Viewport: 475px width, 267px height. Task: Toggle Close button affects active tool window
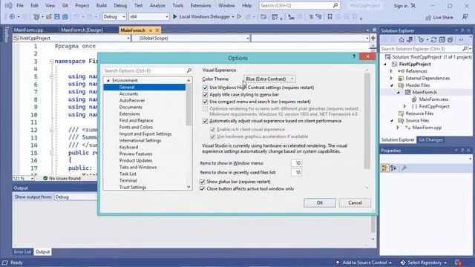(x=203, y=188)
